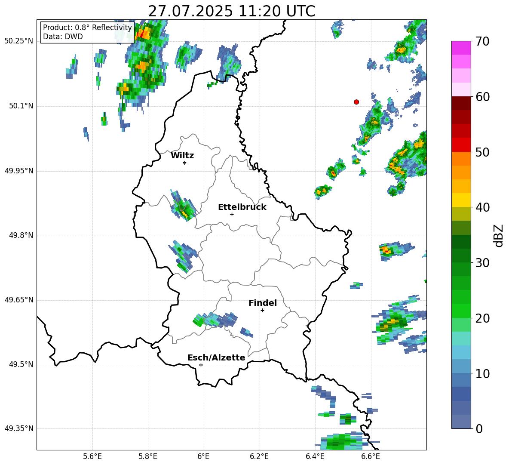Click the 6.2°E longitude label
This screenshot has height=465, width=509.
(259, 457)
